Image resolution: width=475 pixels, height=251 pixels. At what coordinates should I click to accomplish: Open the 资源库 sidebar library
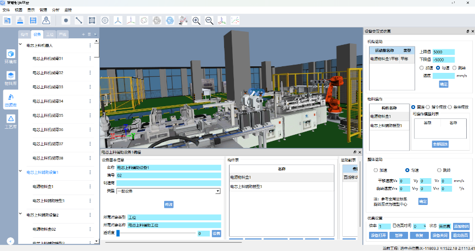10,100
